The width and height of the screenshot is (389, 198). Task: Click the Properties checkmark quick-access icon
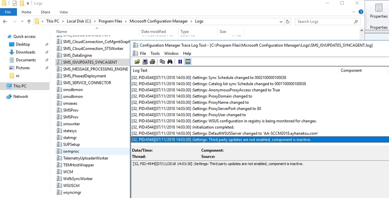pyautogui.click(x=14, y=3)
